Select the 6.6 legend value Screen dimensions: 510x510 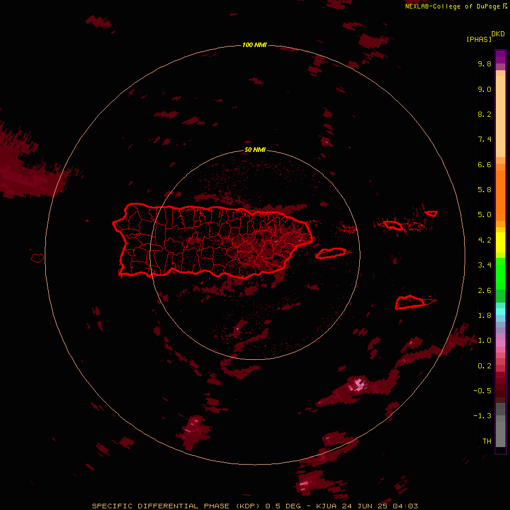click(484, 164)
